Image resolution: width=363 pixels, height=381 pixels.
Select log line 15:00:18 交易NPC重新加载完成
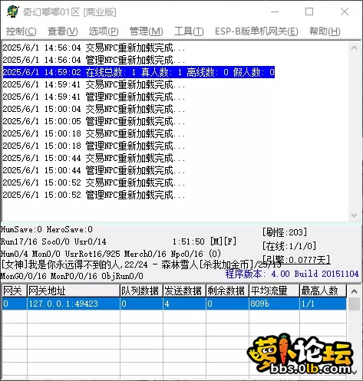(94, 133)
